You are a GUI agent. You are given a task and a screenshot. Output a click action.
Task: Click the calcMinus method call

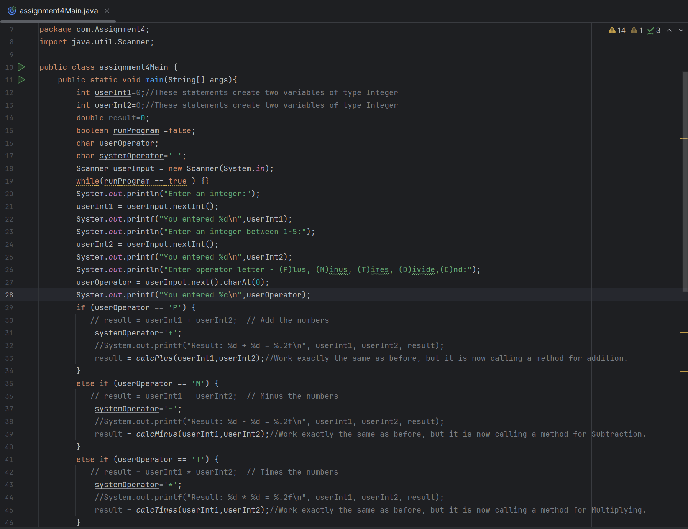point(157,434)
